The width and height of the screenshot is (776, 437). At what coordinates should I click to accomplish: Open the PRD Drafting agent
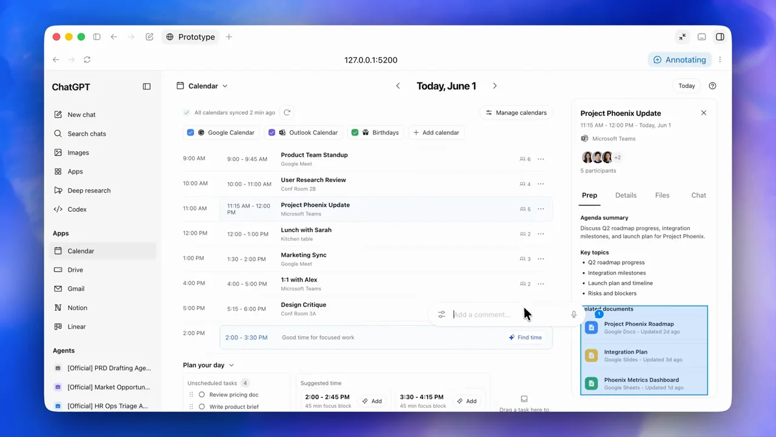(103, 368)
